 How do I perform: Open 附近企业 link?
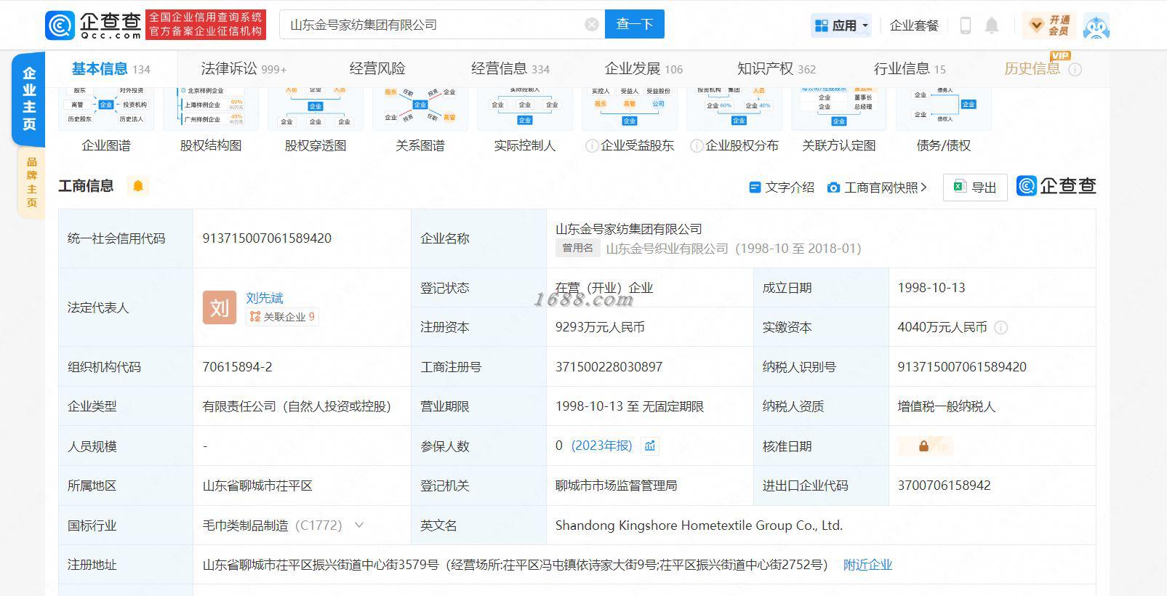867,565
